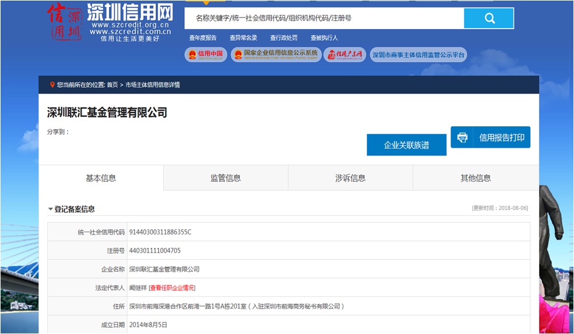Click the 成立日期 row label
Image resolution: width=574 pixels, height=334 pixels.
click(x=112, y=325)
